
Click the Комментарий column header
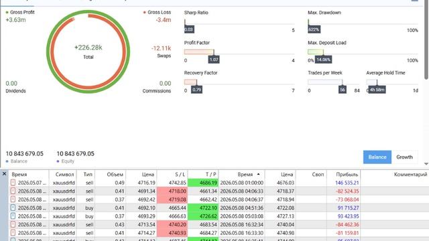[x=395, y=174]
